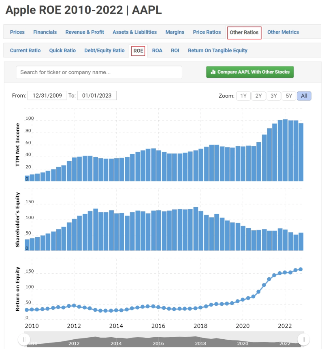
Task: View the Quick Ratio sub-tab
Action: 62,51
